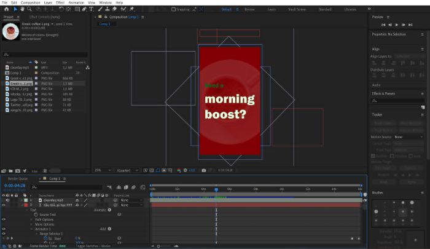The width and height of the screenshot is (430, 249).
Task: Select the Greek-c...1.png project item
Action: tap(21, 84)
